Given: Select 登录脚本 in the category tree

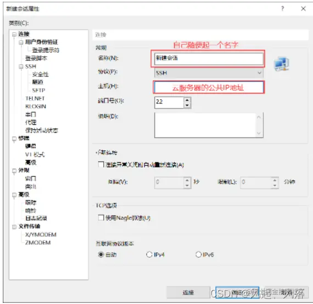Looking at the screenshot, I should (36, 58).
